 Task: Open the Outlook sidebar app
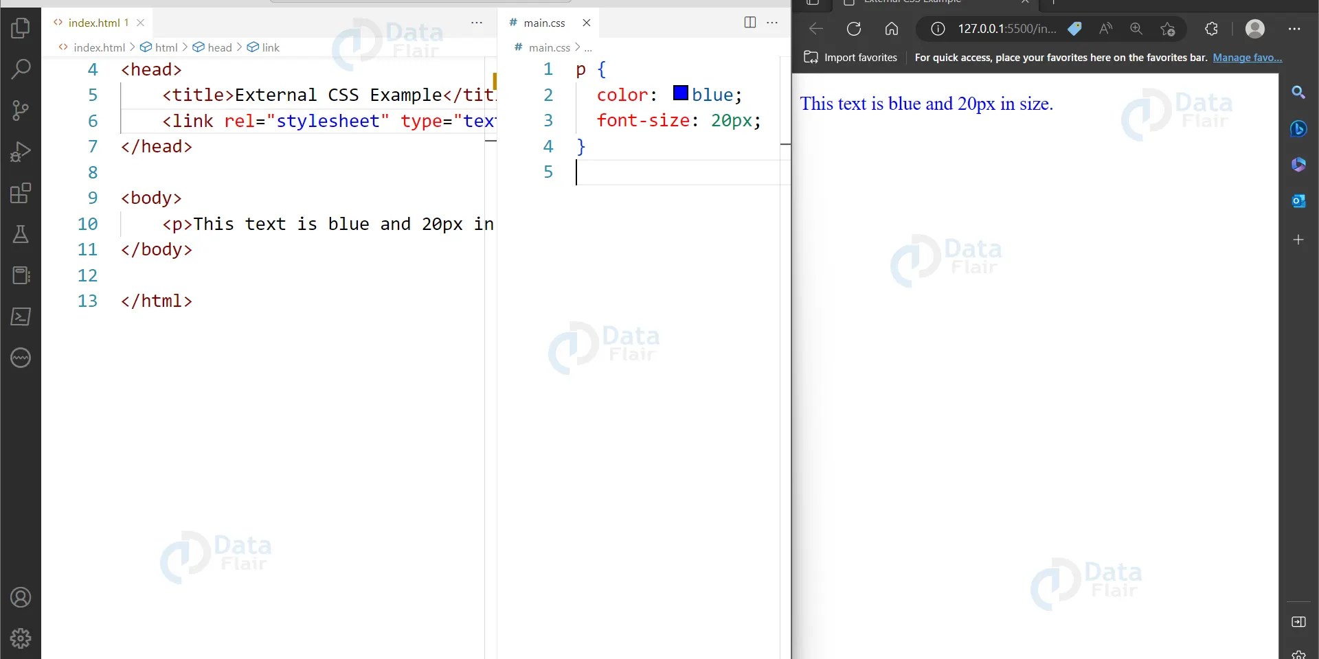[1298, 201]
